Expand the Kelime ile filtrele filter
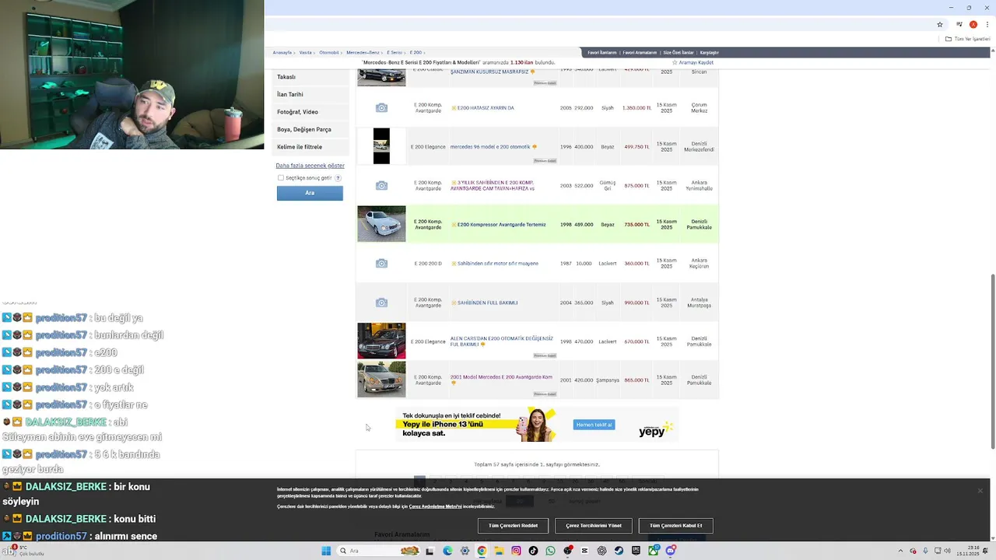996x560 pixels. point(310,147)
